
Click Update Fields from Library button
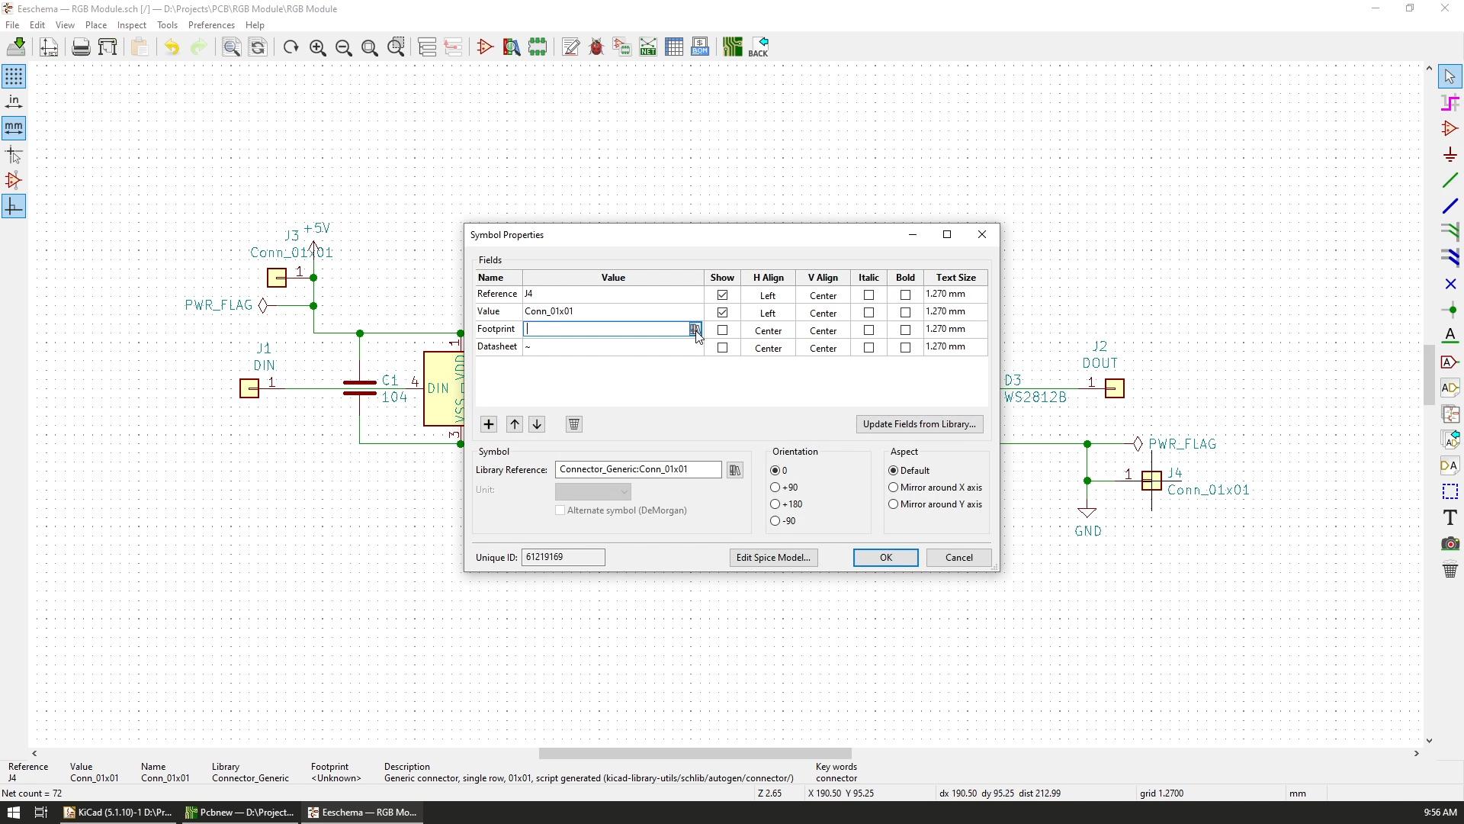tap(918, 423)
